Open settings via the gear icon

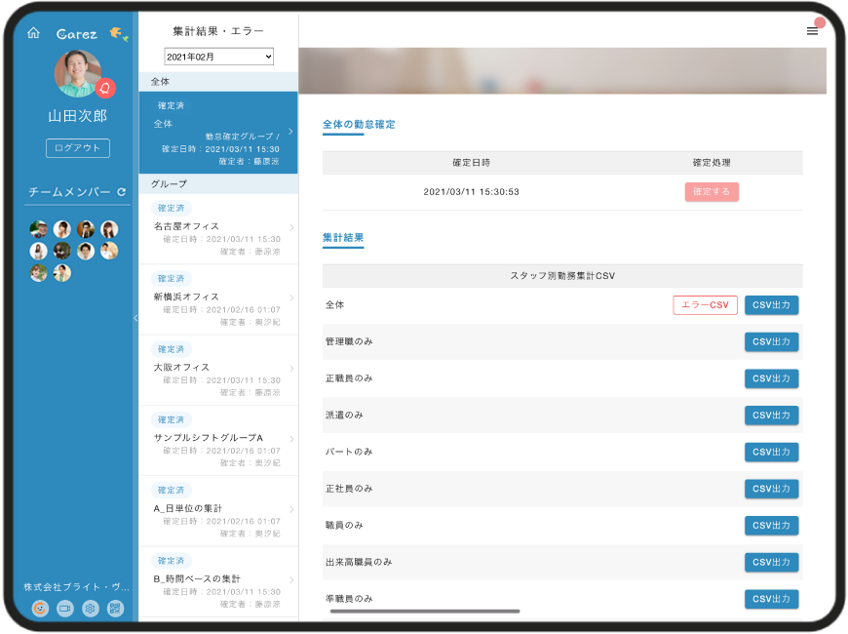(x=90, y=608)
